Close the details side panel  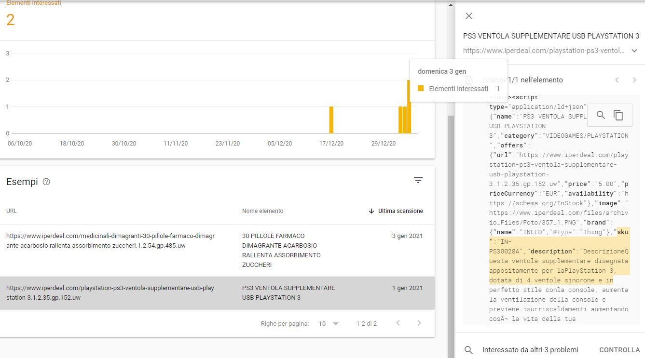pyautogui.click(x=468, y=16)
